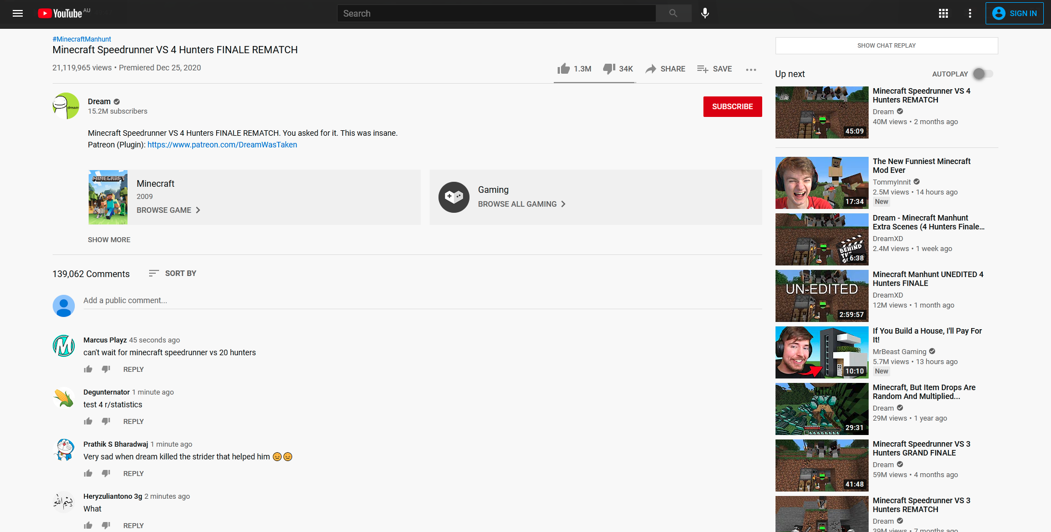Screen dimensions: 1051x532
Task: Reply to Marcus Playz's comment
Action: coord(134,370)
